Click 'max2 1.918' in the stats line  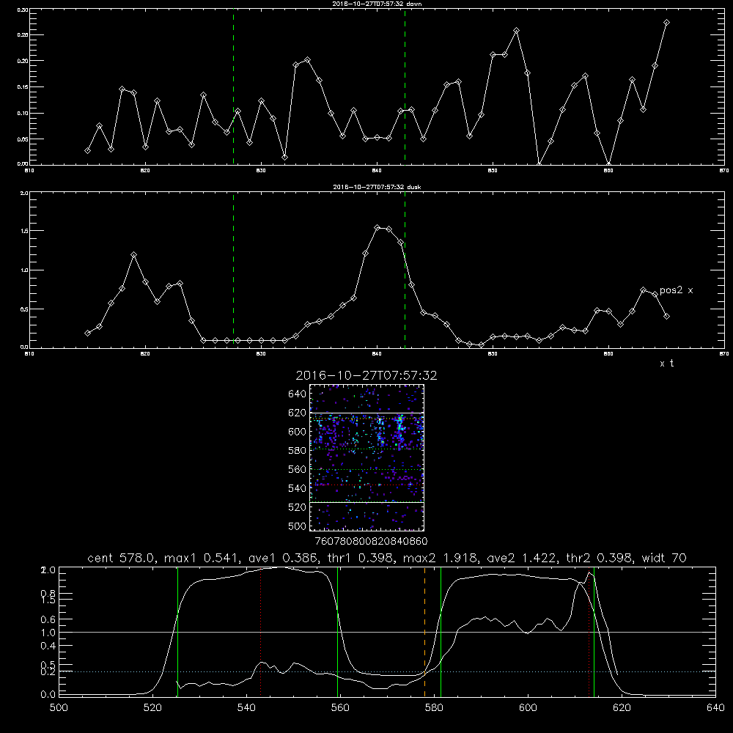coord(440,558)
